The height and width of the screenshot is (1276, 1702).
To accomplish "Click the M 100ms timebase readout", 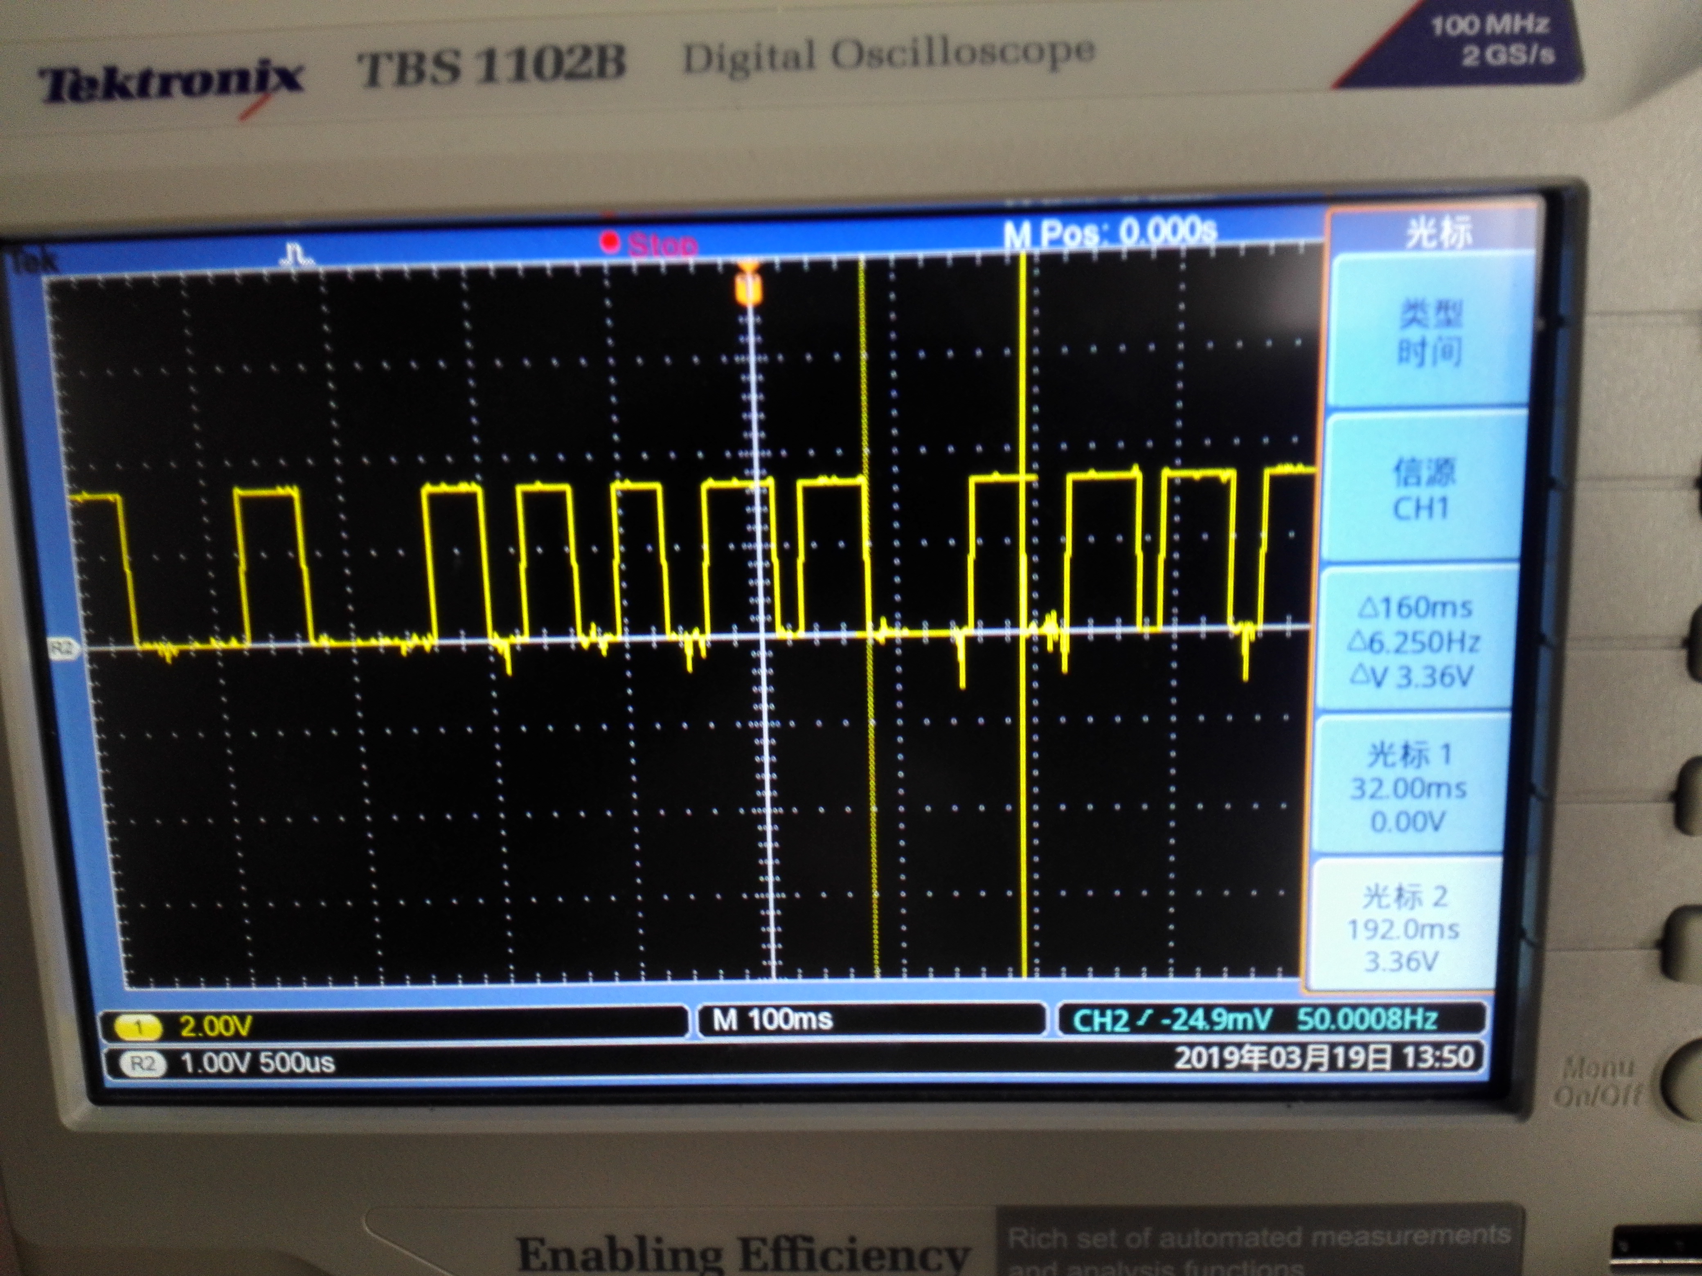I will (772, 1020).
